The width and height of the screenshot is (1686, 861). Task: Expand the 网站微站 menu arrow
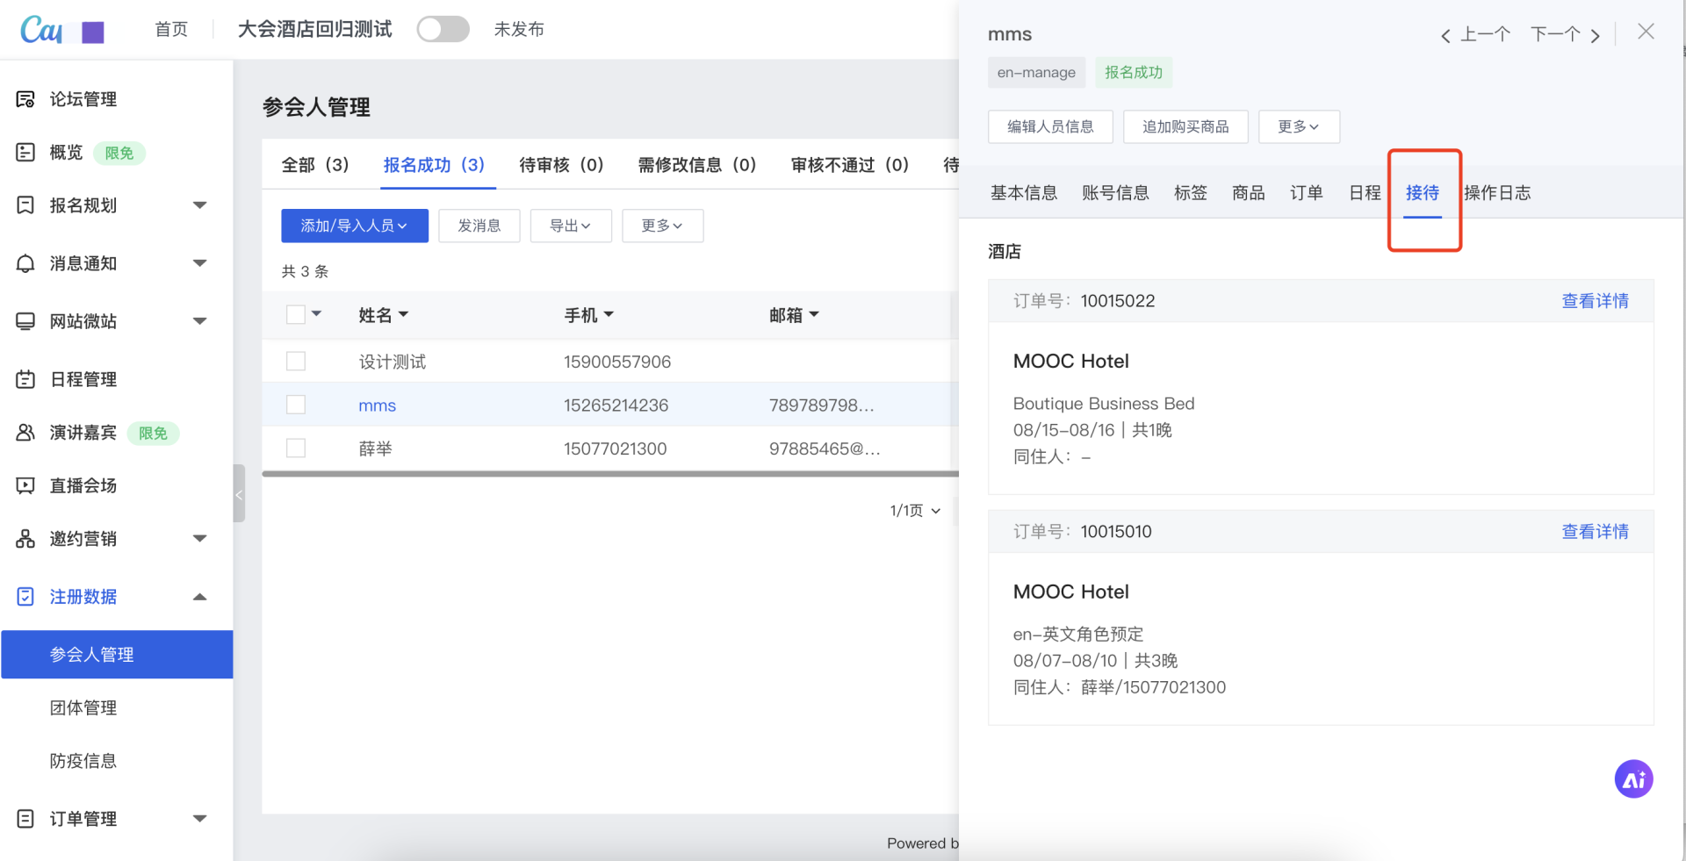point(200,321)
